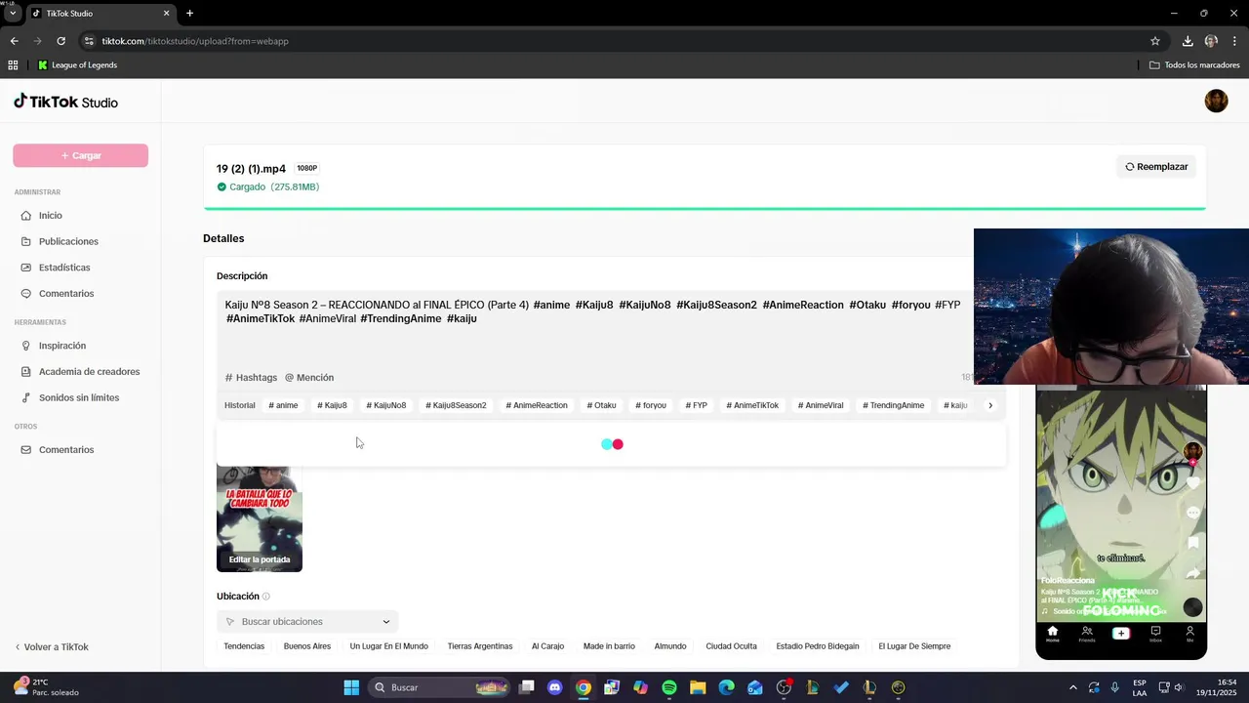Click the Reemplazar button
The height and width of the screenshot is (703, 1249).
coord(1156,167)
